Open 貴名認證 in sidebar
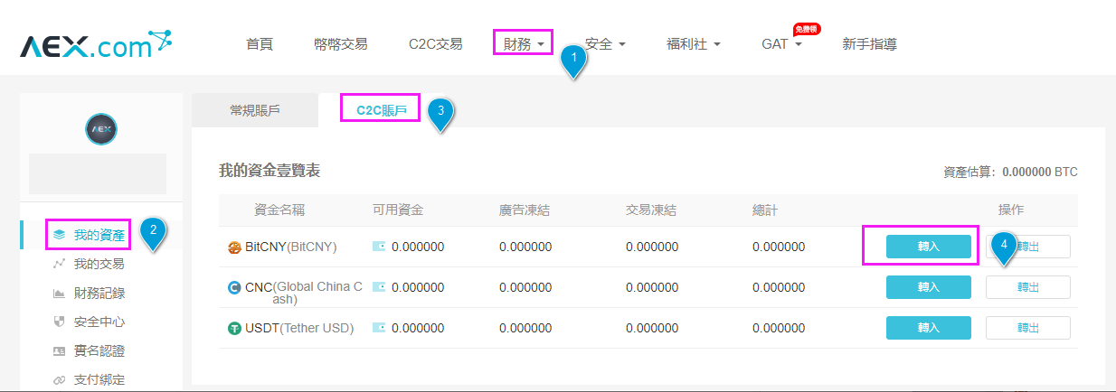 99,350
